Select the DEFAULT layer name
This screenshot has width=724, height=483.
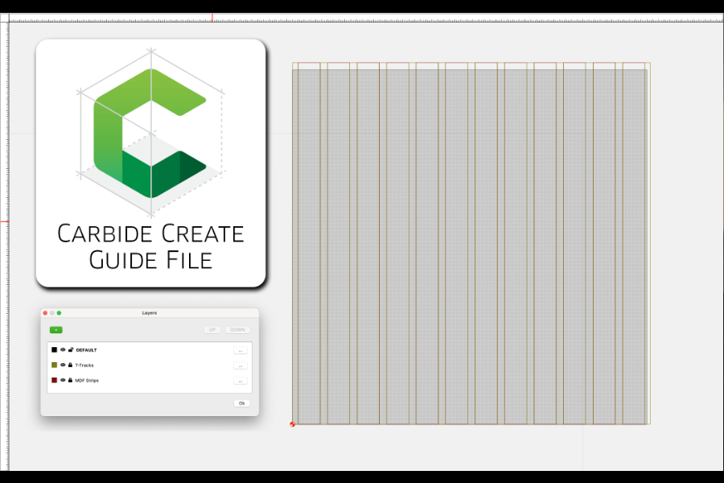[x=86, y=350]
